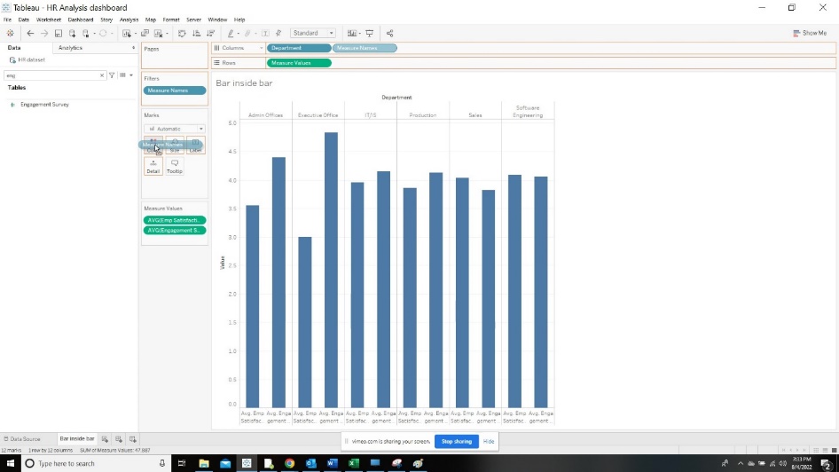This screenshot has height=472, width=839.
Task: Click the AVG(Engagement Survey) measure pill
Action: click(x=175, y=230)
